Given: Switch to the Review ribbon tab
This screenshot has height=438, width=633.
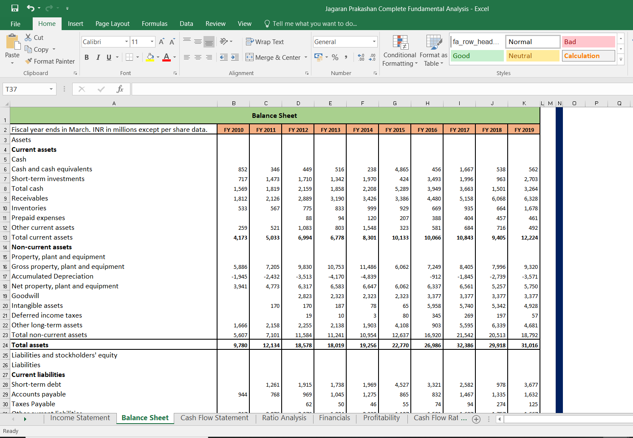Looking at the screenshot, I should click(x=215, y=24).
